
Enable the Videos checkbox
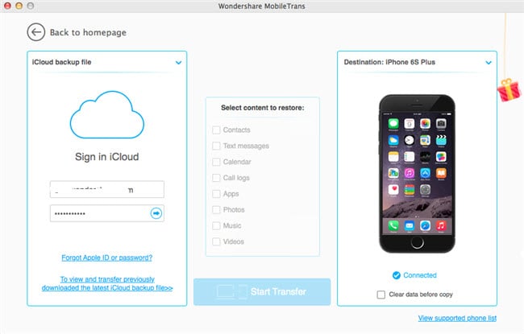click(x=216, y=241)
